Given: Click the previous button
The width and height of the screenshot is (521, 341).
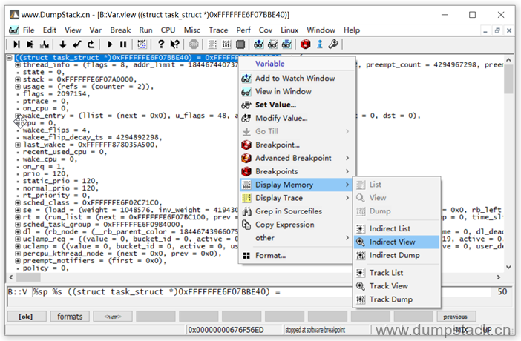Looking at the screenshot, I should [x=456, y=317].
